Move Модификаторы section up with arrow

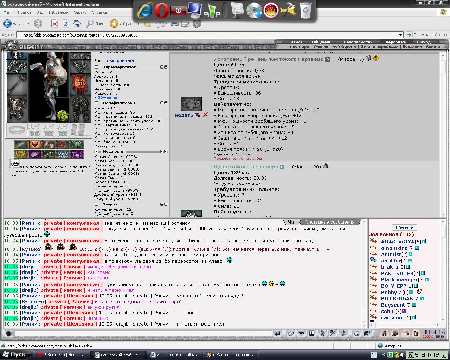click(x=162, y=103)
